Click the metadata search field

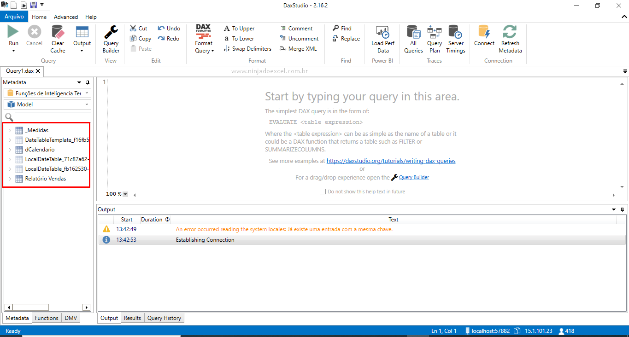[53, 117]
